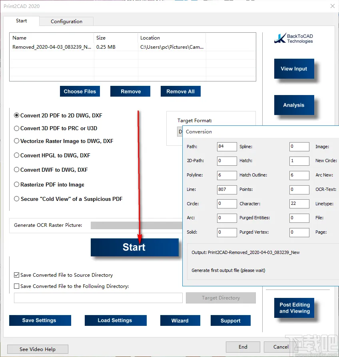Click the Arc count field

227,218
